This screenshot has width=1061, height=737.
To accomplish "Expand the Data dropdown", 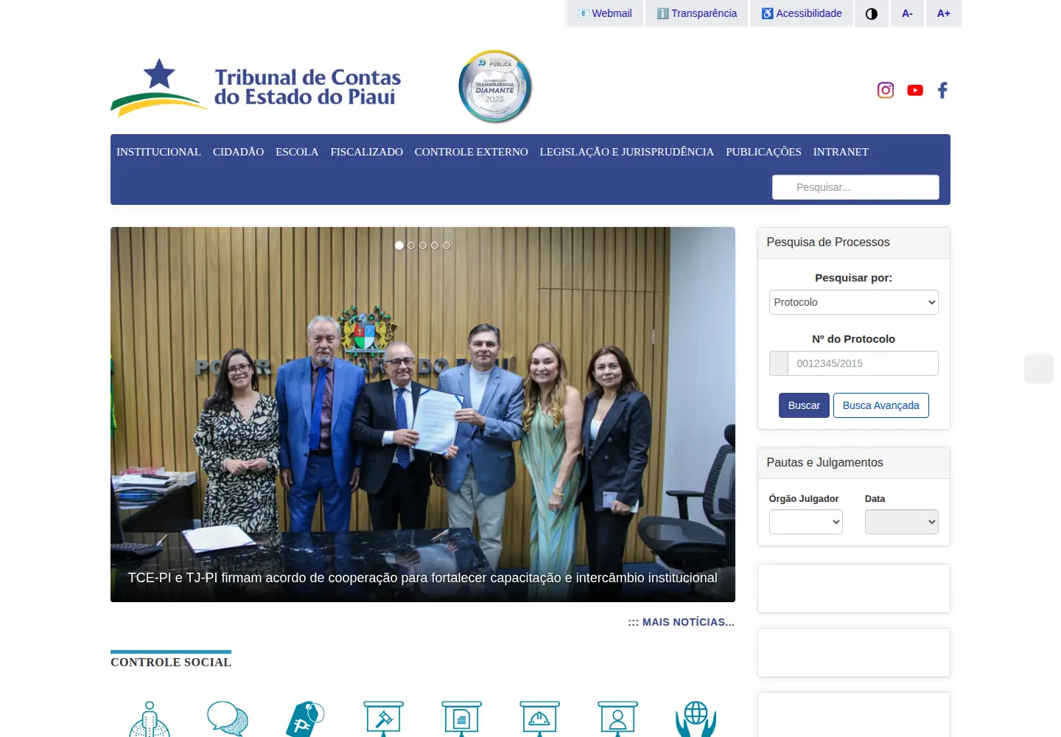I will click(902, 522).
